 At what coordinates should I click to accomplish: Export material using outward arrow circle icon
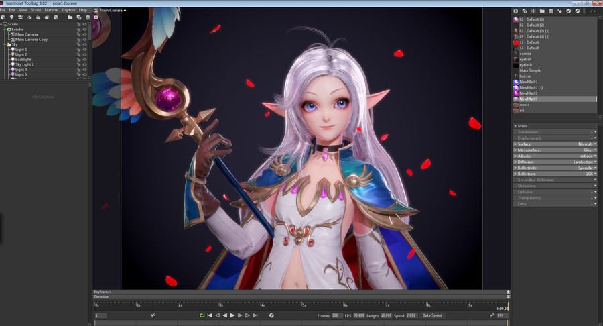coord(578,11)
